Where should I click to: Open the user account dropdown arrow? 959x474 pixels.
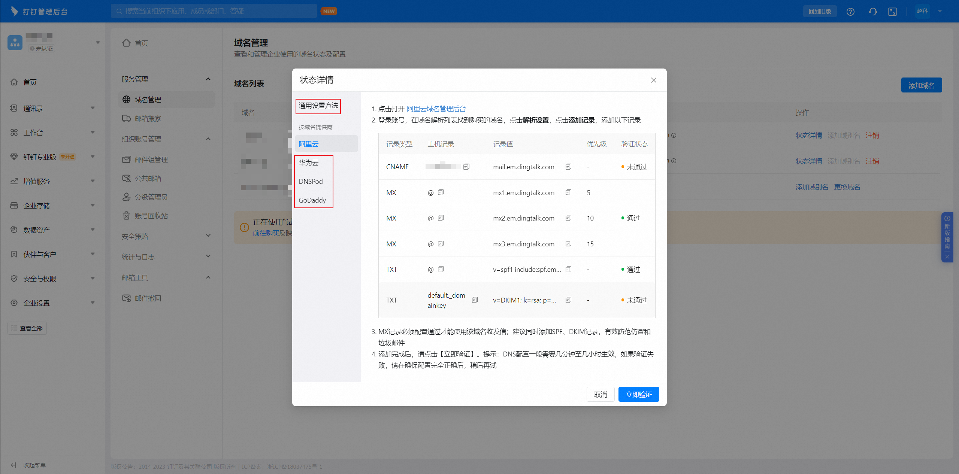pyautogui.click(x=940, y=11)
